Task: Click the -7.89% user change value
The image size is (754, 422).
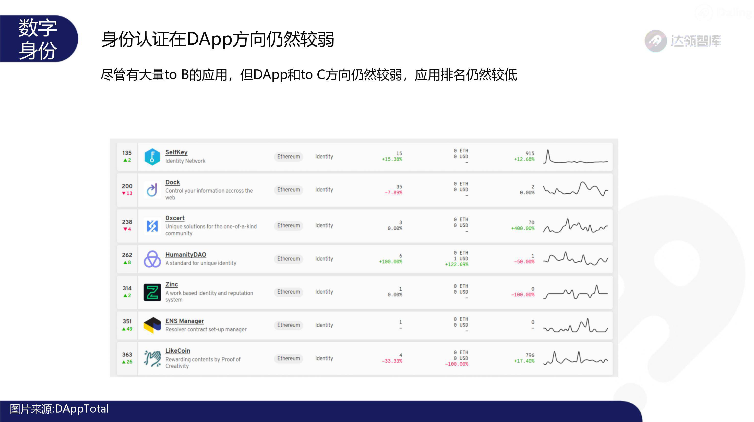Action: point(393,193)
